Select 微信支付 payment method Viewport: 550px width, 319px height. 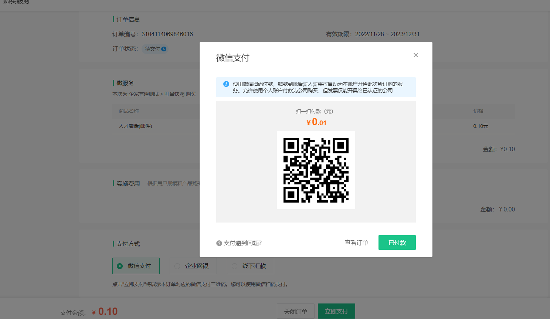[x=136, y=266]
